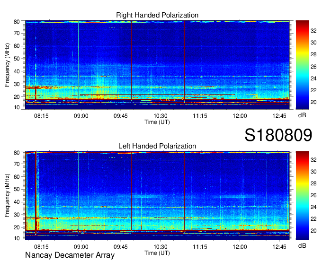Click the 60 MHz tick on the upper plot
This screenshot has width=322, height=261.
pyautogui.click(x=17, y=46)
